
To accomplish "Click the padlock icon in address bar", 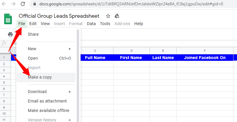I will click(x=35, y=4).
